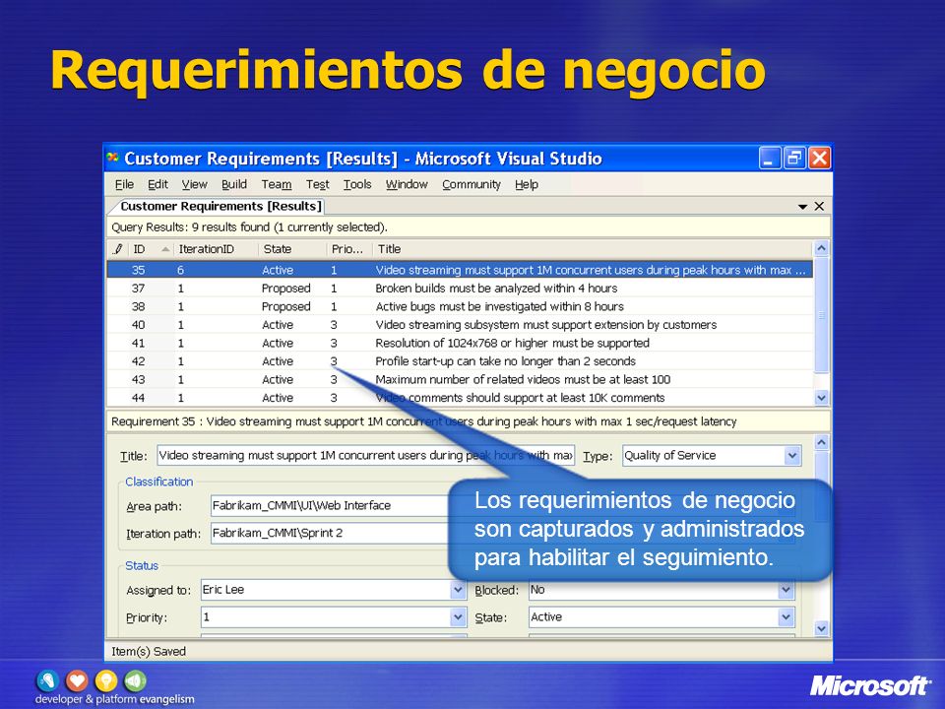The height and width of the screenshot is (709, 945).
Task: Select 'Maximum number of related videos' row
Action: click(x=460, y=379)
